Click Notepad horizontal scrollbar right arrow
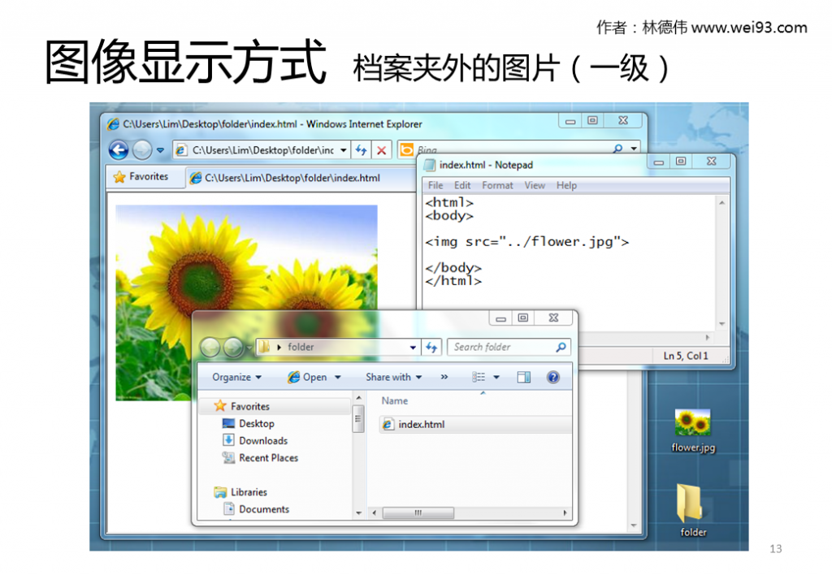Screen dimensions: 832x575 click(708, 337)
